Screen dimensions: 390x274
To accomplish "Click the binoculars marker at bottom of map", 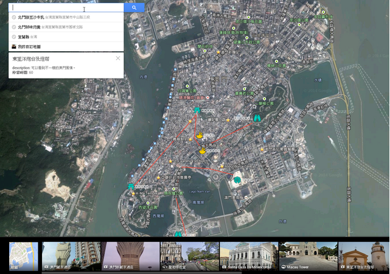I will 178,233.
